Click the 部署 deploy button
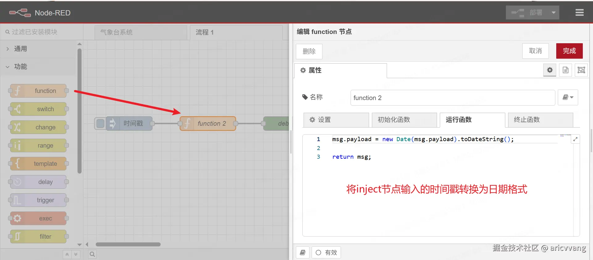 pyautogui.click(x=527, y=13)
